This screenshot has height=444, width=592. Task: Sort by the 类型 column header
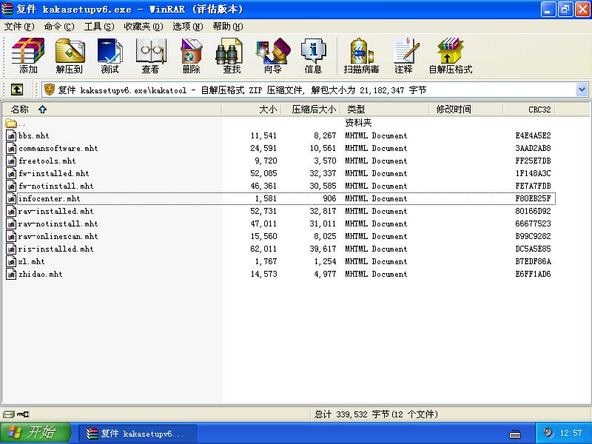coord(385,110)
